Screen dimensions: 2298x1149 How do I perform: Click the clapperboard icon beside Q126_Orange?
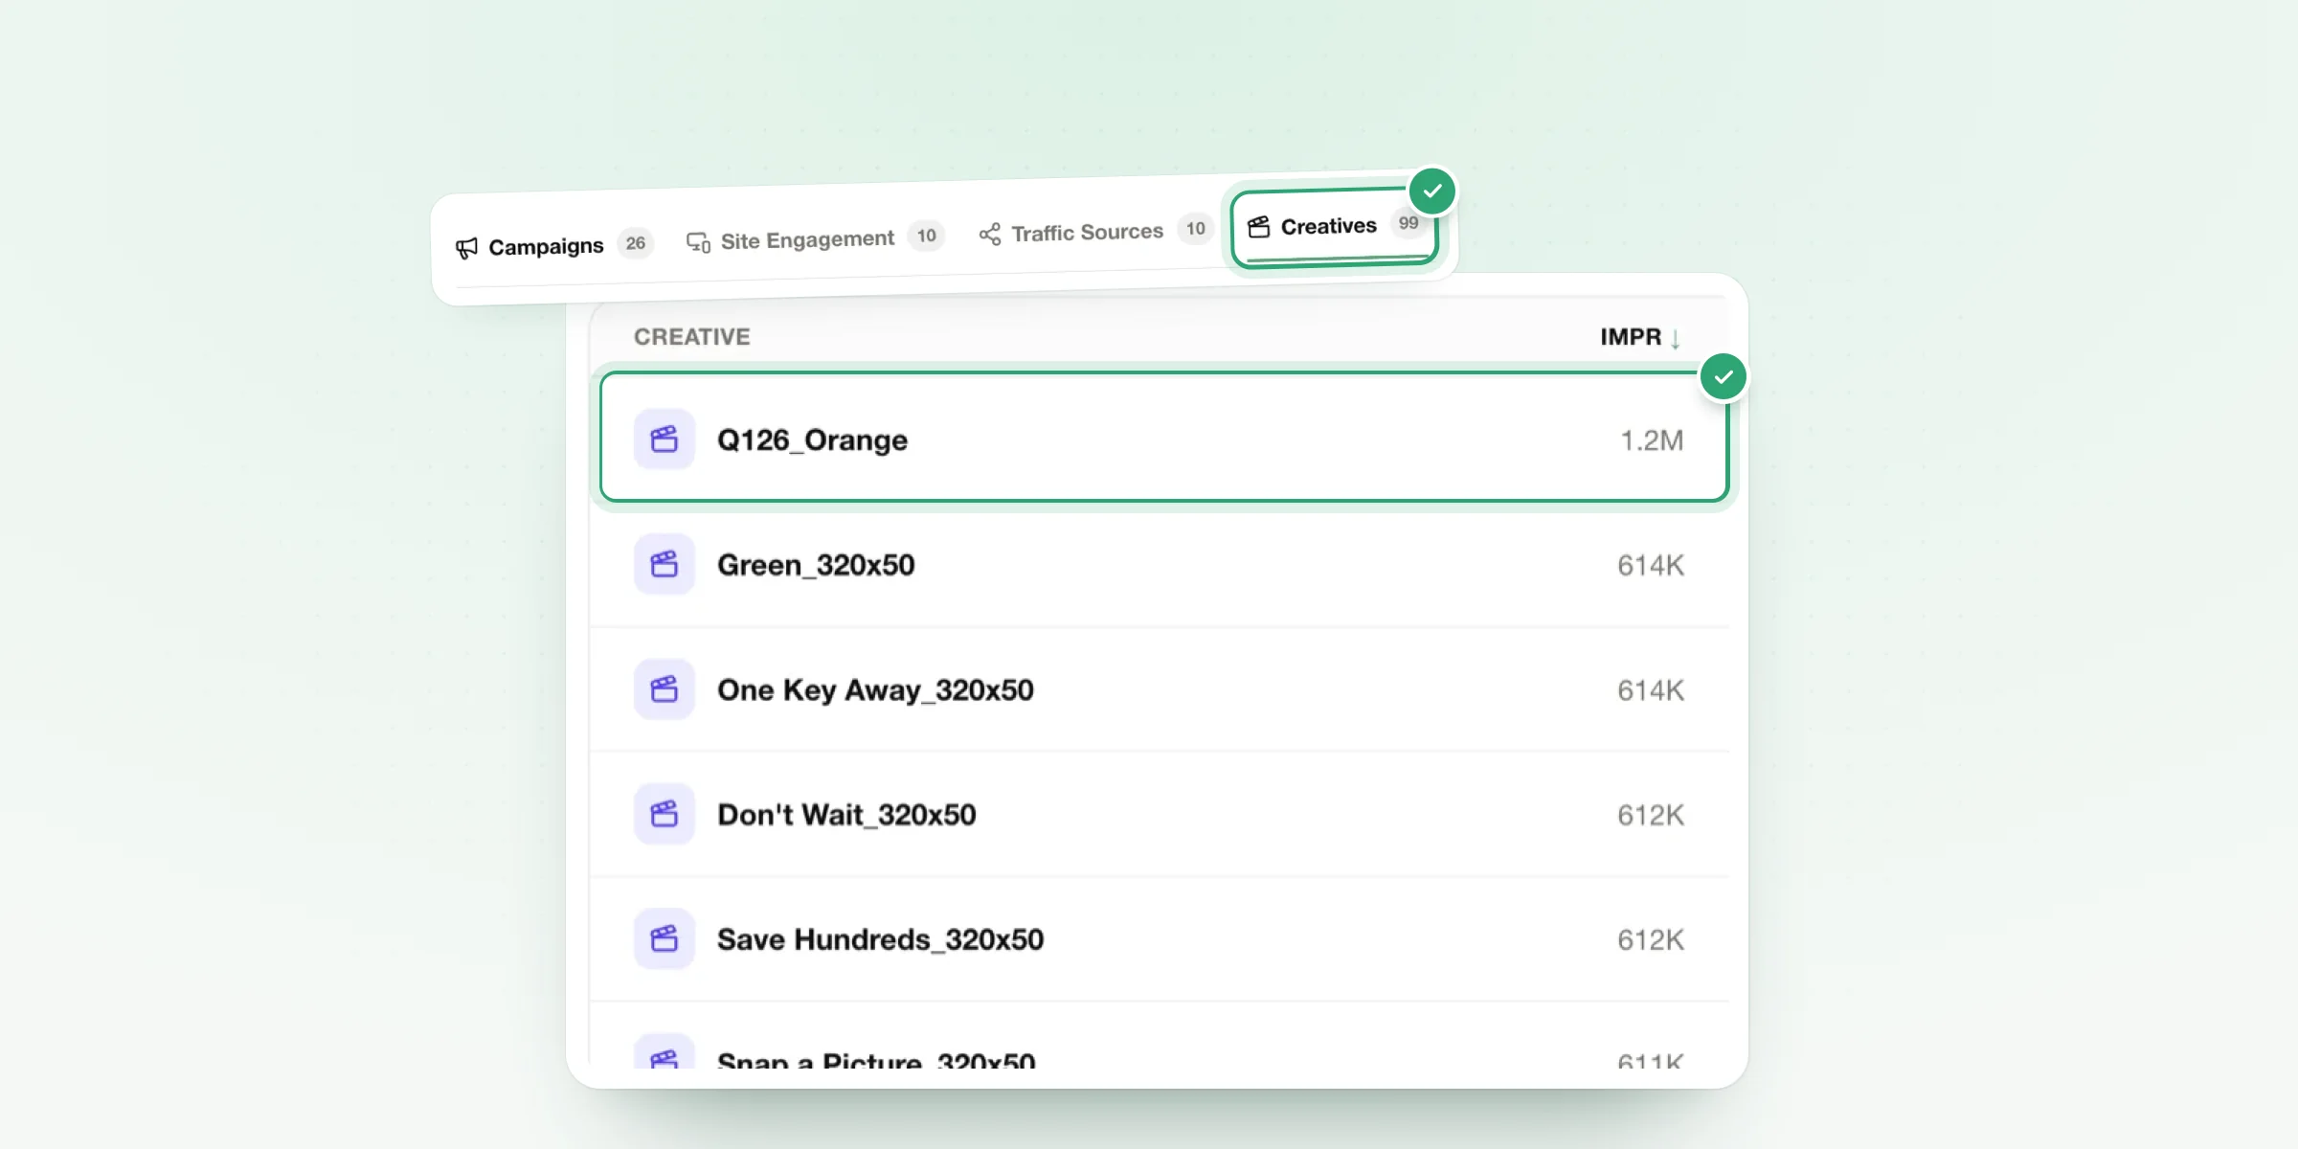click(665, 439)
